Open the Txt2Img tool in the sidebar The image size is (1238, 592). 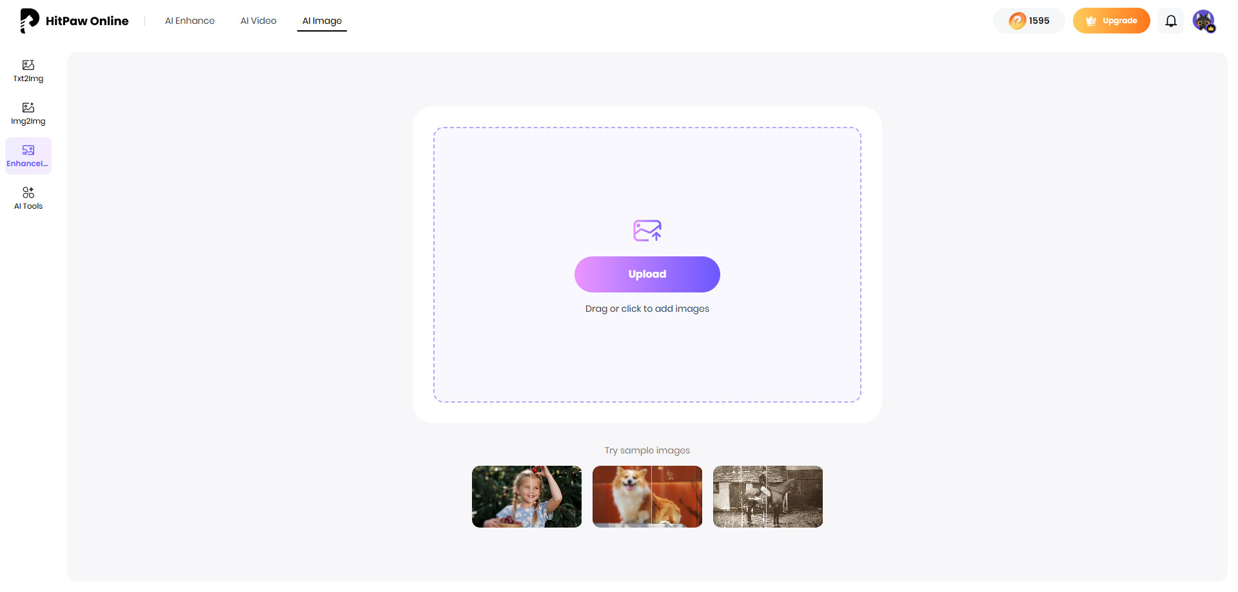tap(28, 71)
